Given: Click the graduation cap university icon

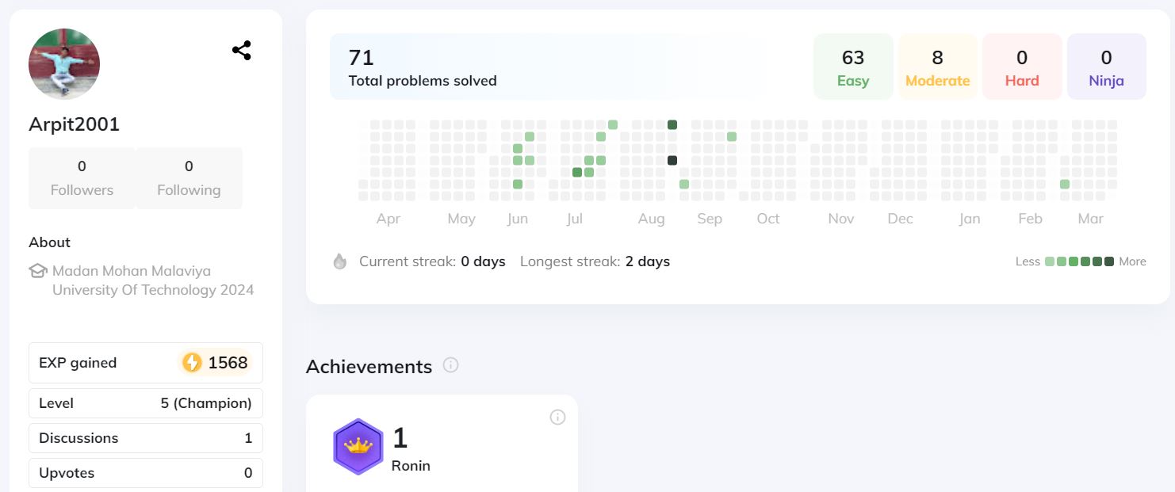Looking at the screenshot, I should click(x=38, y=271).
